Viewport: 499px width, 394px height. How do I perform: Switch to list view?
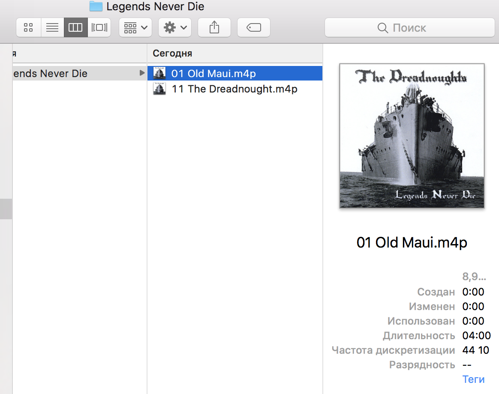[x=52, y=28]
